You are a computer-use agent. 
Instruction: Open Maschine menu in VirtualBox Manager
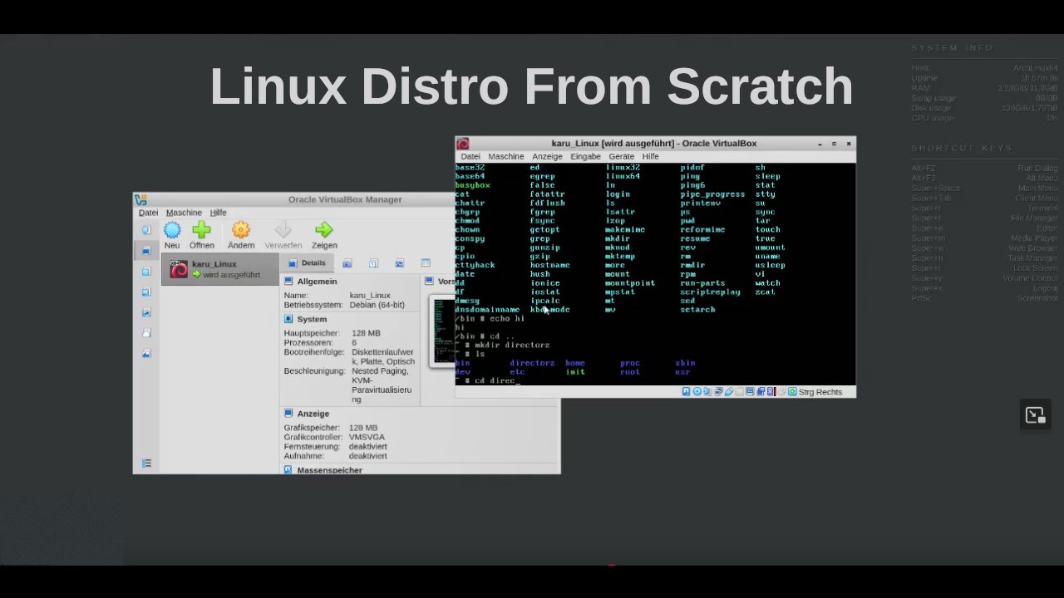(184, 213)
